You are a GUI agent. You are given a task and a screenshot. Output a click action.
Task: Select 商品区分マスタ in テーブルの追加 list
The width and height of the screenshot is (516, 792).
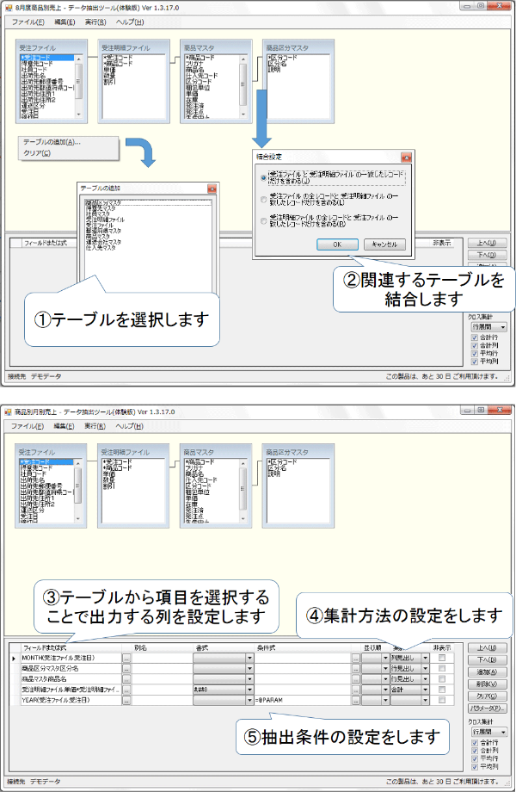tap(103, 203)
